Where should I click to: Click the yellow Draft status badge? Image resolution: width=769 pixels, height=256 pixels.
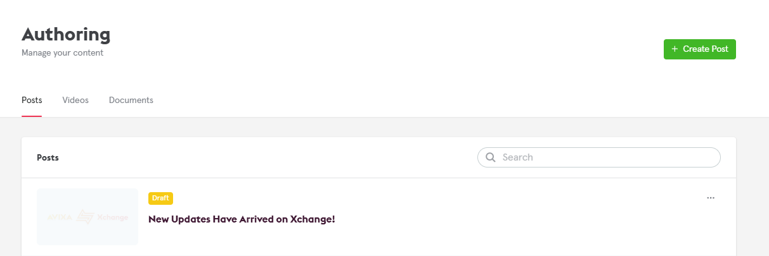pos(160,198)
